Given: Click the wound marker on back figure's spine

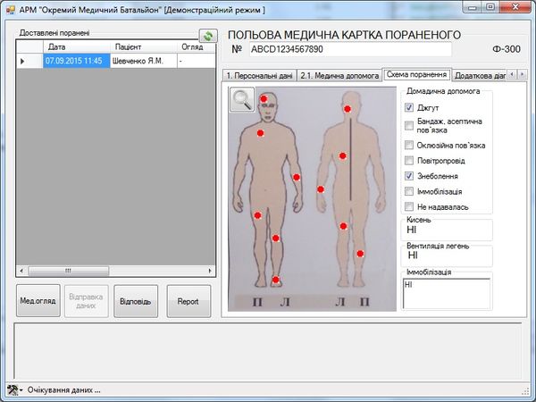Looking at the screenshot, I should point(342,156).
